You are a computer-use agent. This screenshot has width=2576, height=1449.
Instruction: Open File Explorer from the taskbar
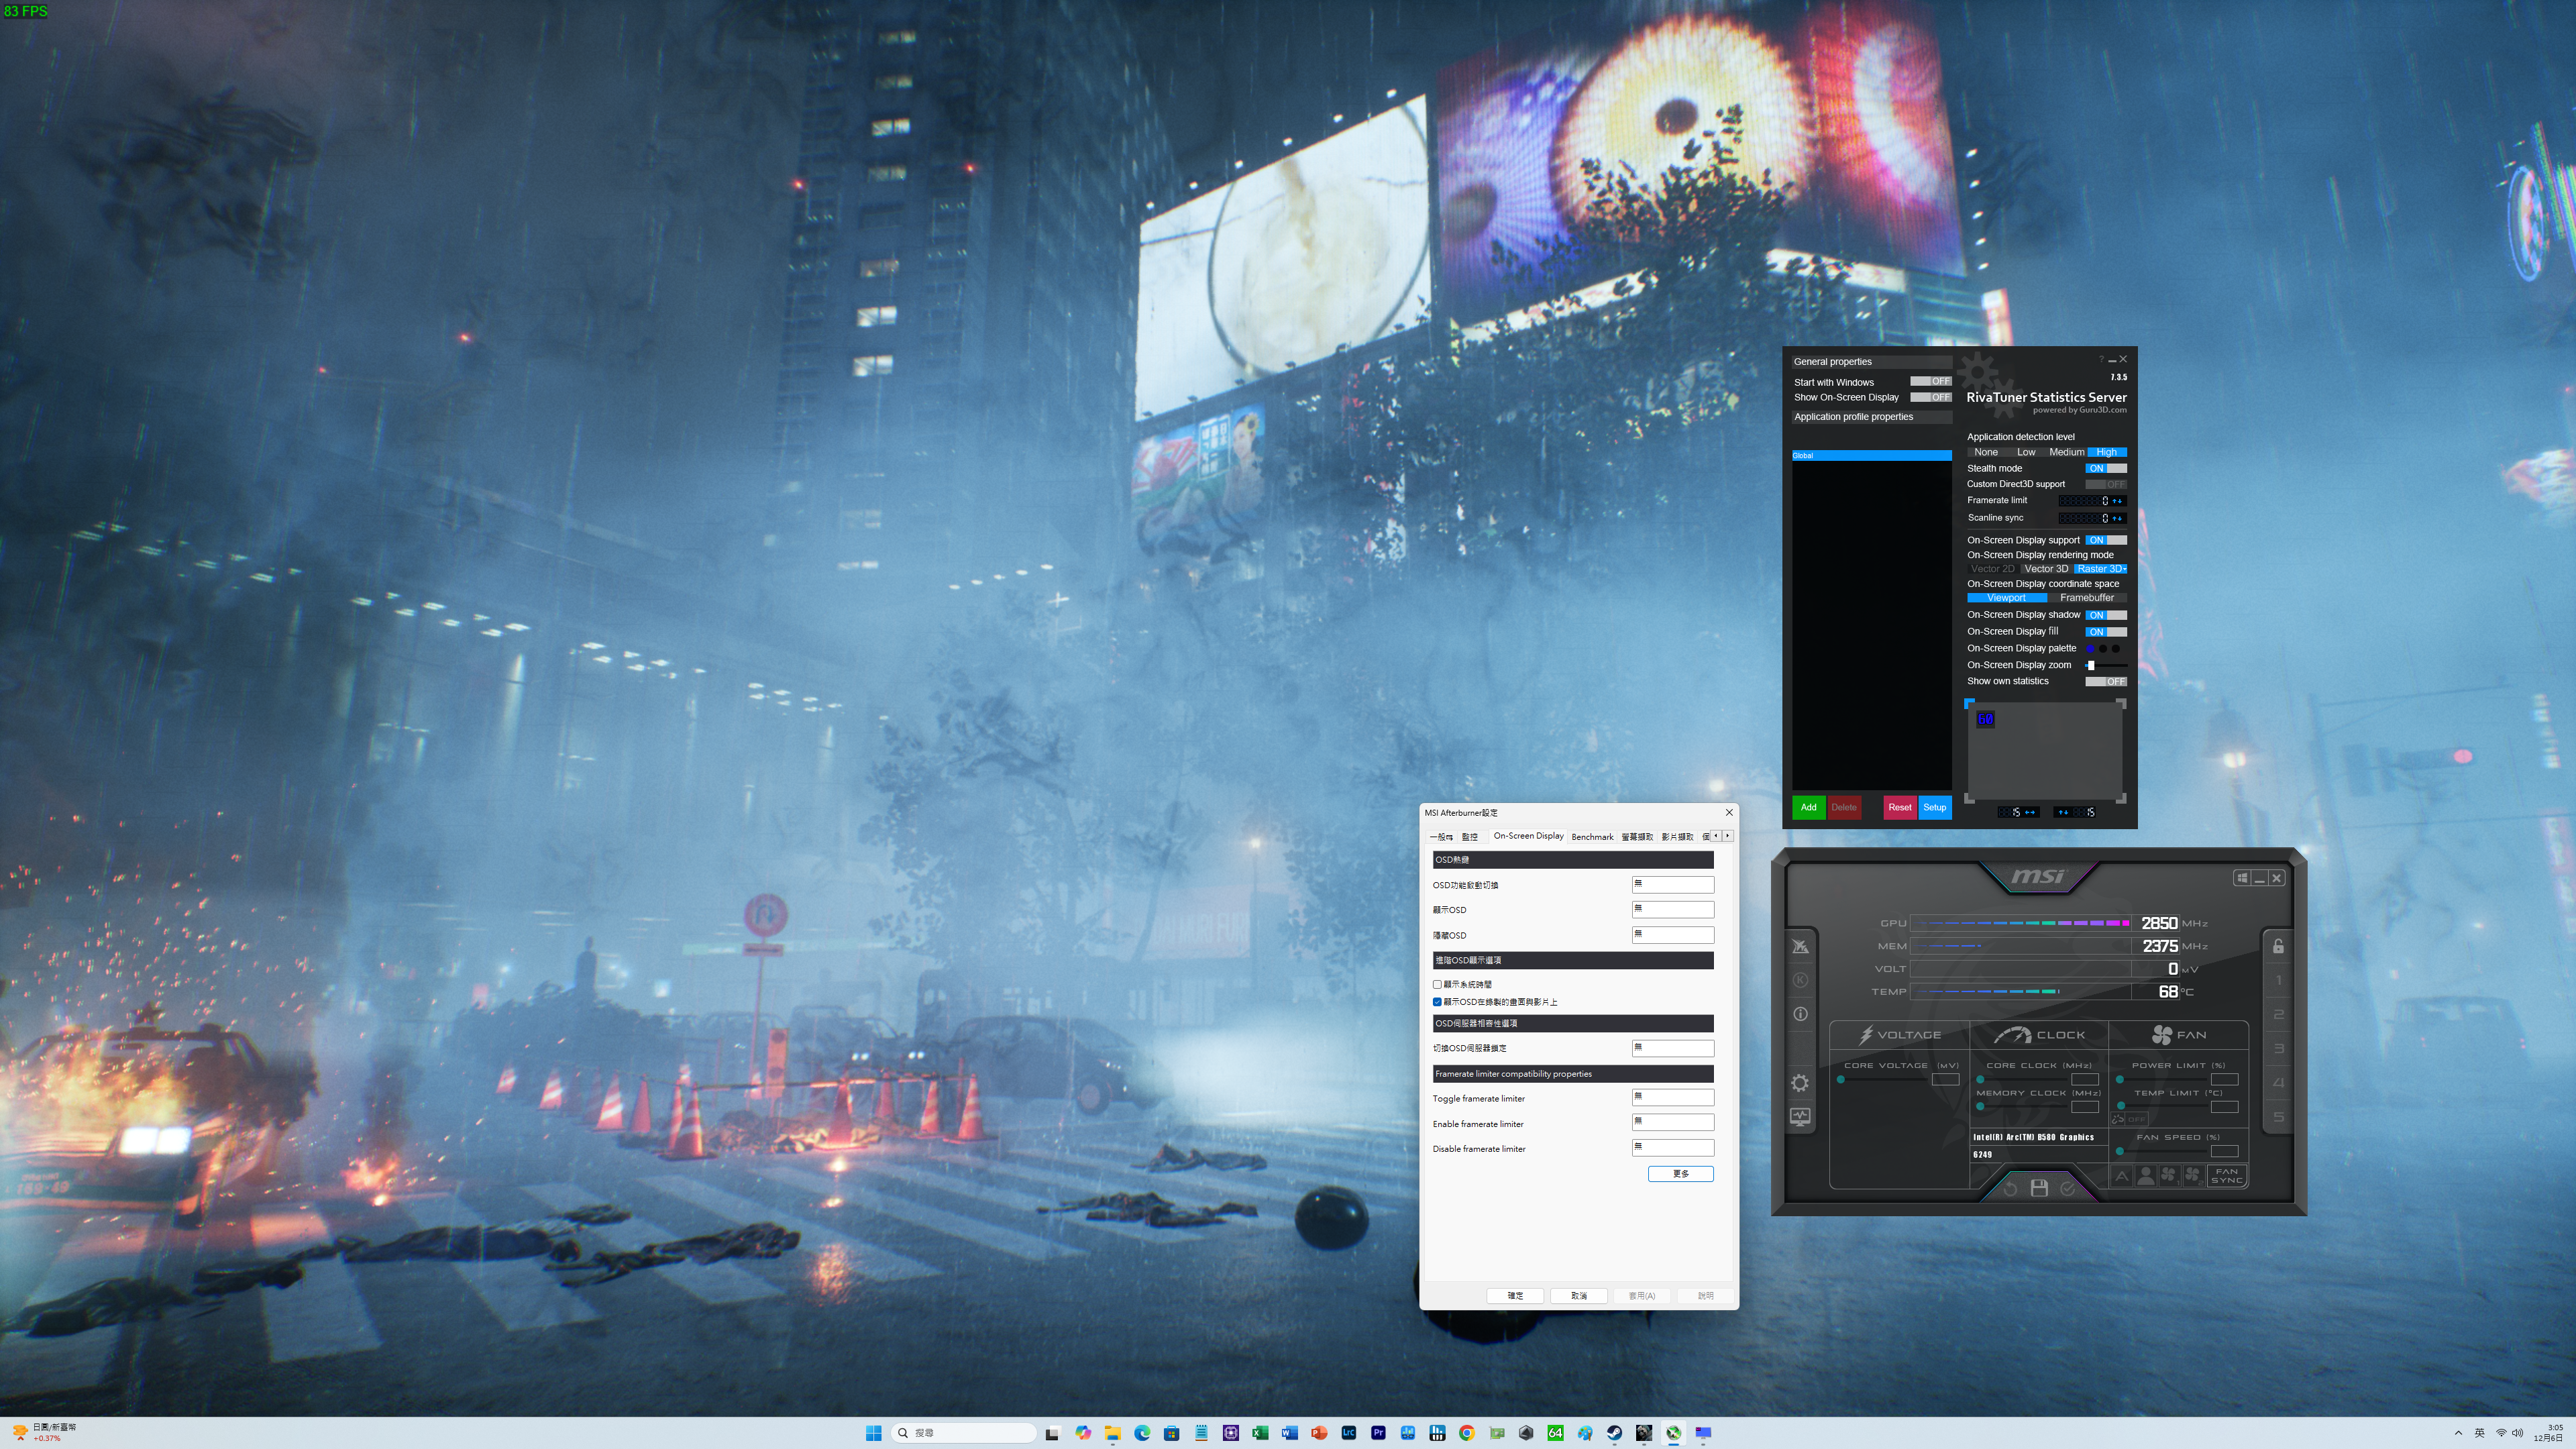(1112, 1433)
